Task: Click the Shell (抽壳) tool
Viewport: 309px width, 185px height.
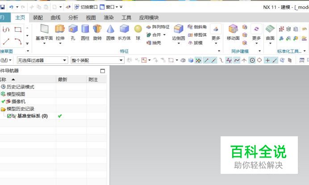Action: (x=154, y=42)
